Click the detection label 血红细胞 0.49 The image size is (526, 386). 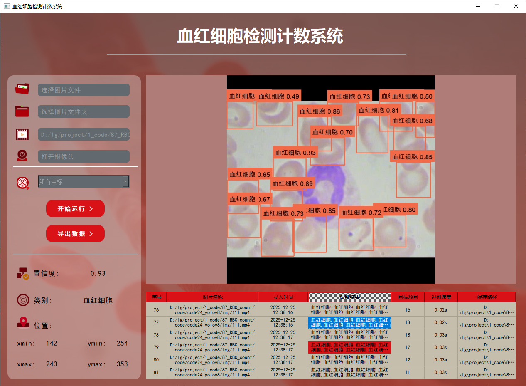coord(279,96)
